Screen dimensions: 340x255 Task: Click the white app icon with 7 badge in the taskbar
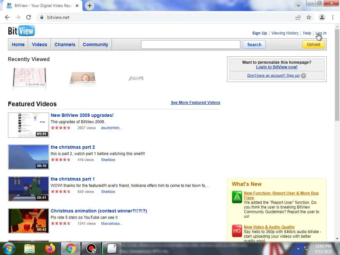[112, 248]
